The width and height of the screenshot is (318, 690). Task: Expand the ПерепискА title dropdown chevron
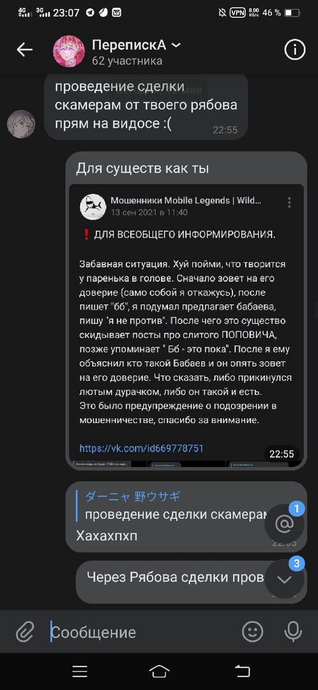coord(176,45)
